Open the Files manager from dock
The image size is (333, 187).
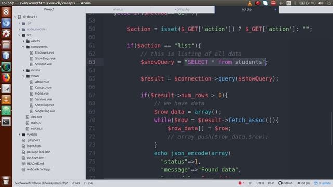(x=6, y=45)
